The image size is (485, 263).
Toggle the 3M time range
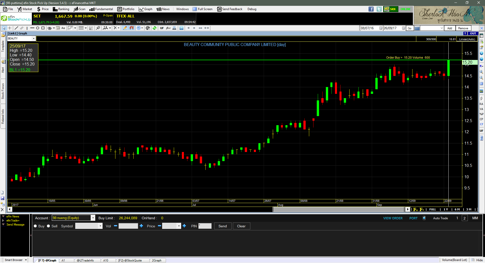(x=469, y=209)
